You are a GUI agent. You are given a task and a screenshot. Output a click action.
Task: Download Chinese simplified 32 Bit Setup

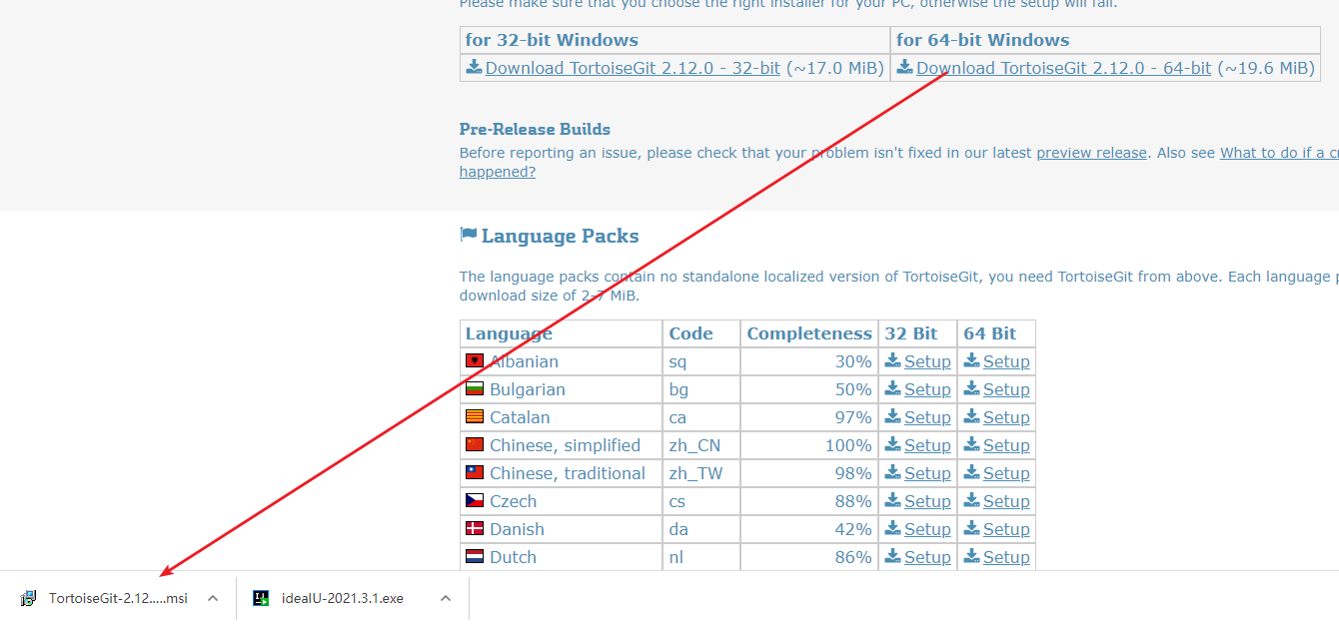click(927, 445)
